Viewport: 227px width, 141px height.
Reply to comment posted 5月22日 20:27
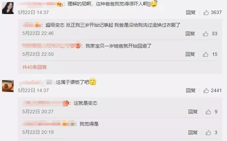pos(193,112)
